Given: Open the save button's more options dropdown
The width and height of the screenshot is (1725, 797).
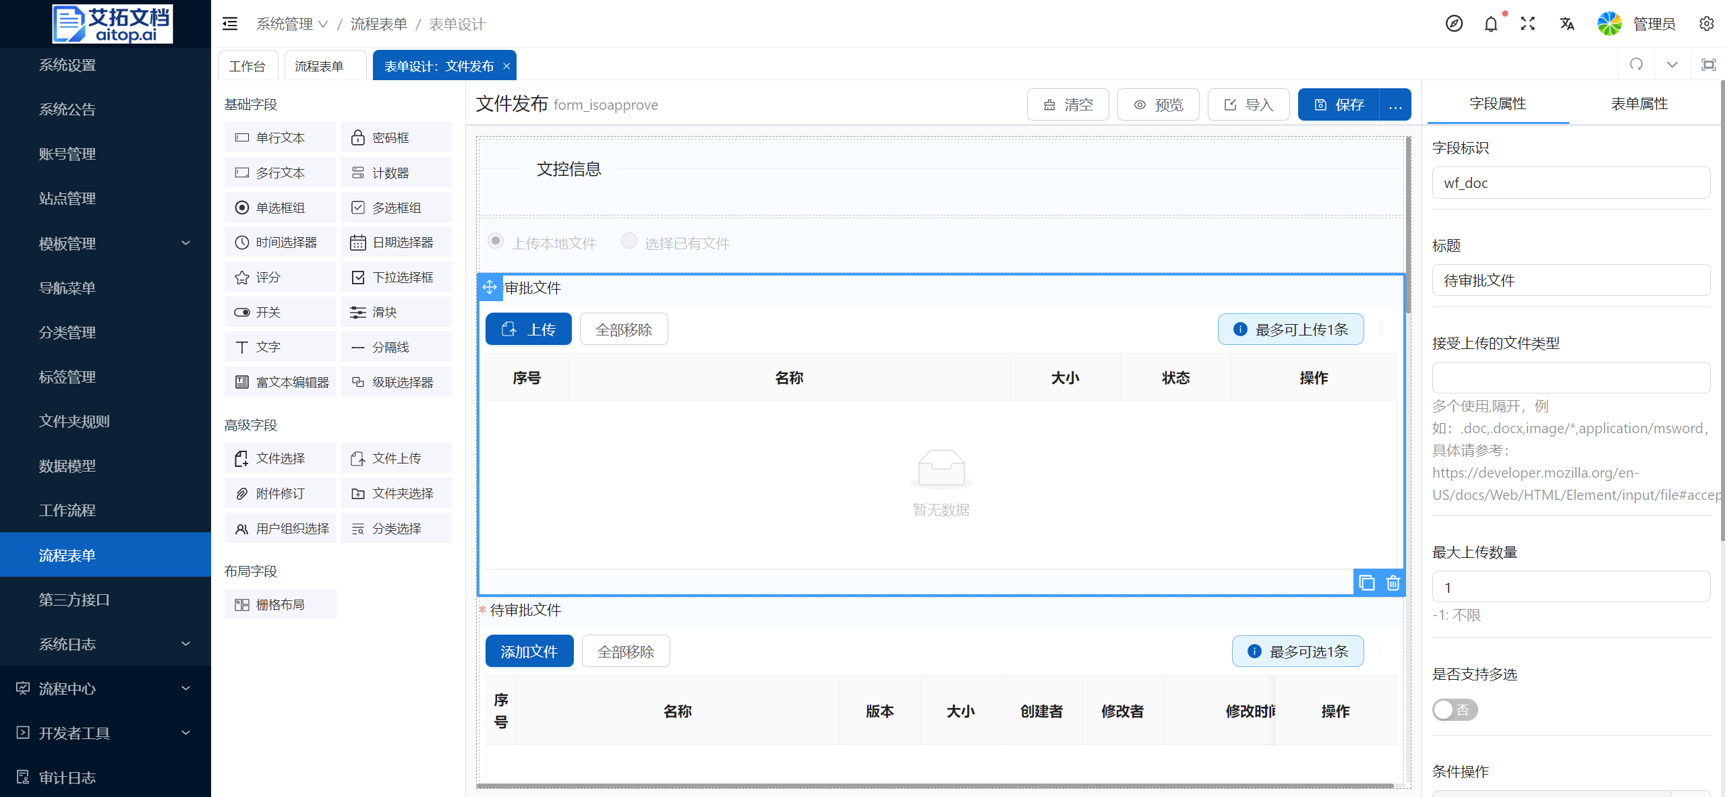Looking at the screenshot, I should (x=1395, y=105).
